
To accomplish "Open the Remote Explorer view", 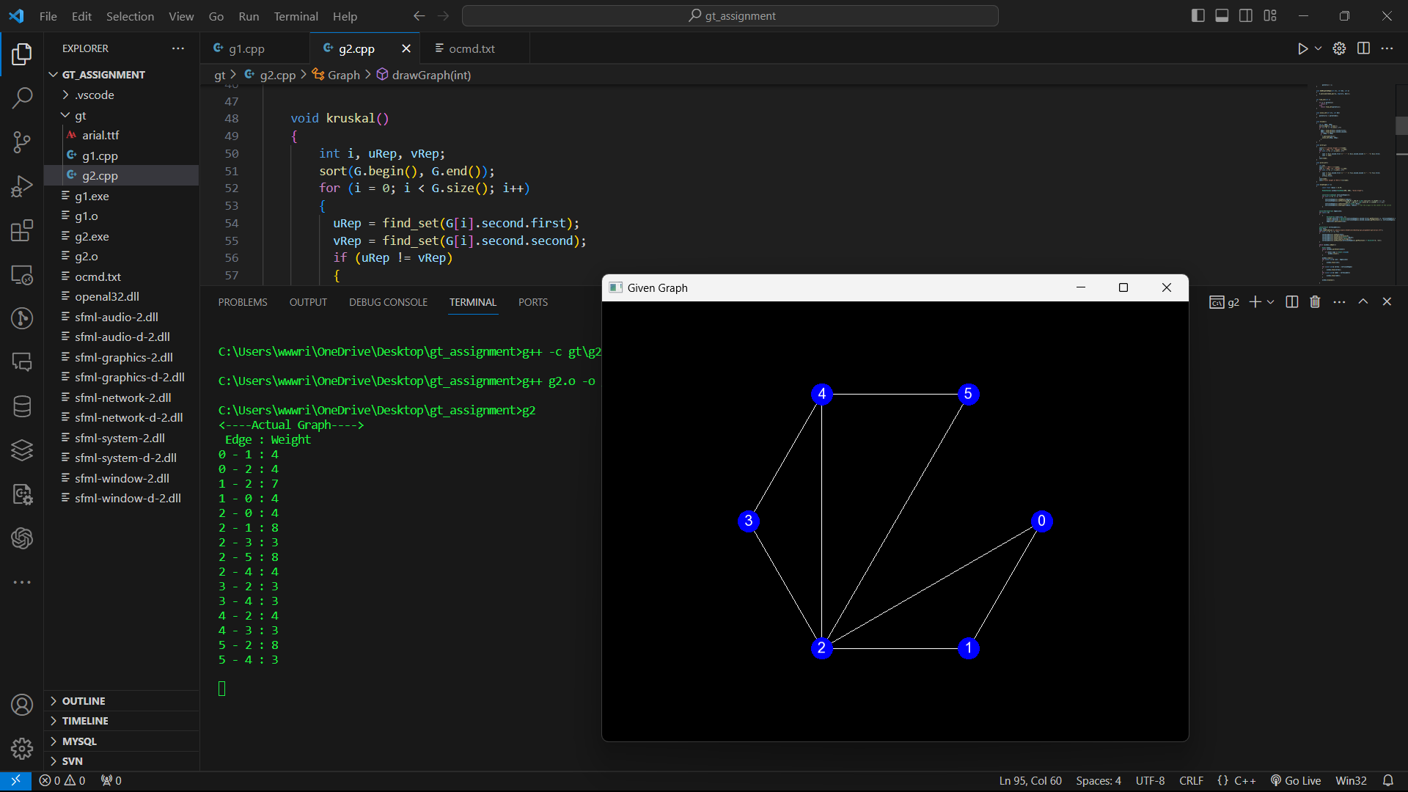I will pos(22,275).
